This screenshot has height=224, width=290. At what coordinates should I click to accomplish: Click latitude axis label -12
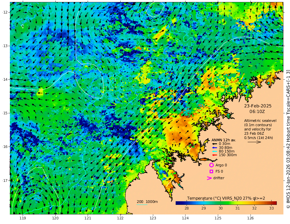(5, 12)
